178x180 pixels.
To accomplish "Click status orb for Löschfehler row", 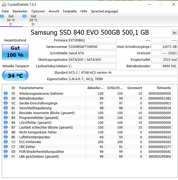I will (6, 122).
